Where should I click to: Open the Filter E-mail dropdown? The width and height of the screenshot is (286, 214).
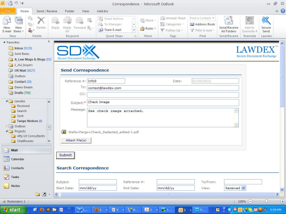[202, 30]
